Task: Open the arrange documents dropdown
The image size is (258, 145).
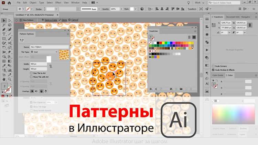Action: [95, 3]
